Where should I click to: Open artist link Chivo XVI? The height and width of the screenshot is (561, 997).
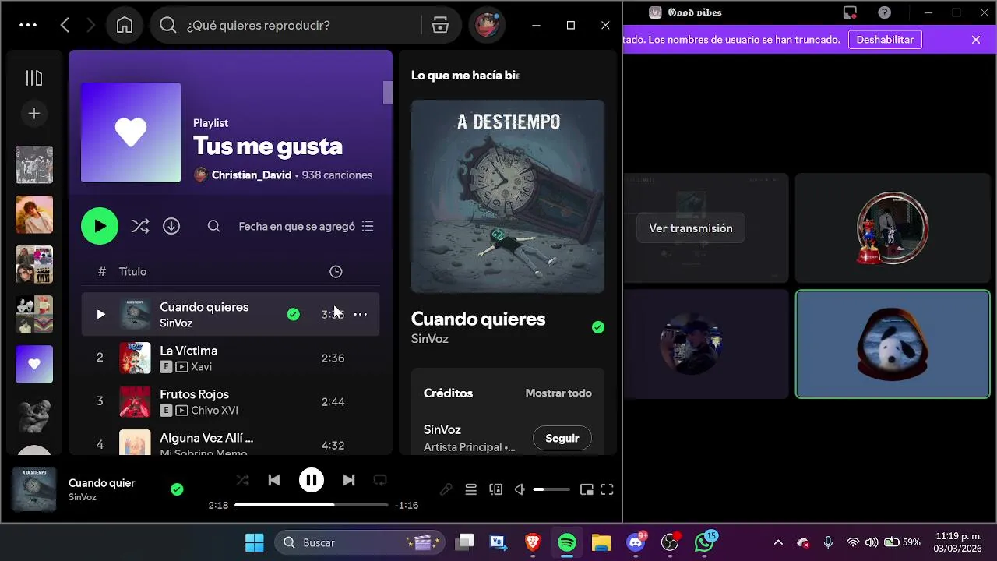click(215, 411)
